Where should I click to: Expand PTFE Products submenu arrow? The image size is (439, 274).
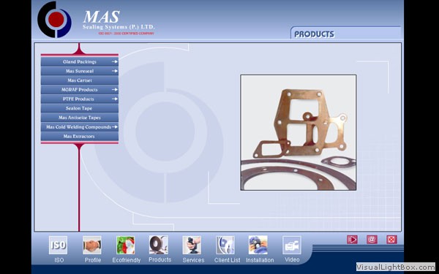[x=115, y=99]
